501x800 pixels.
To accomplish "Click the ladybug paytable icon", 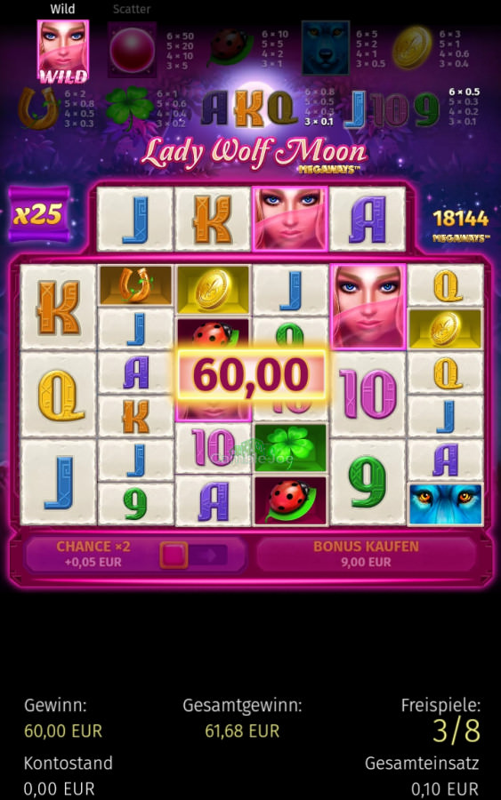I will pos(230,47).
